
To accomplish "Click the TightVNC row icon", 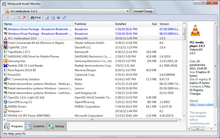I will tap(5, 47).
